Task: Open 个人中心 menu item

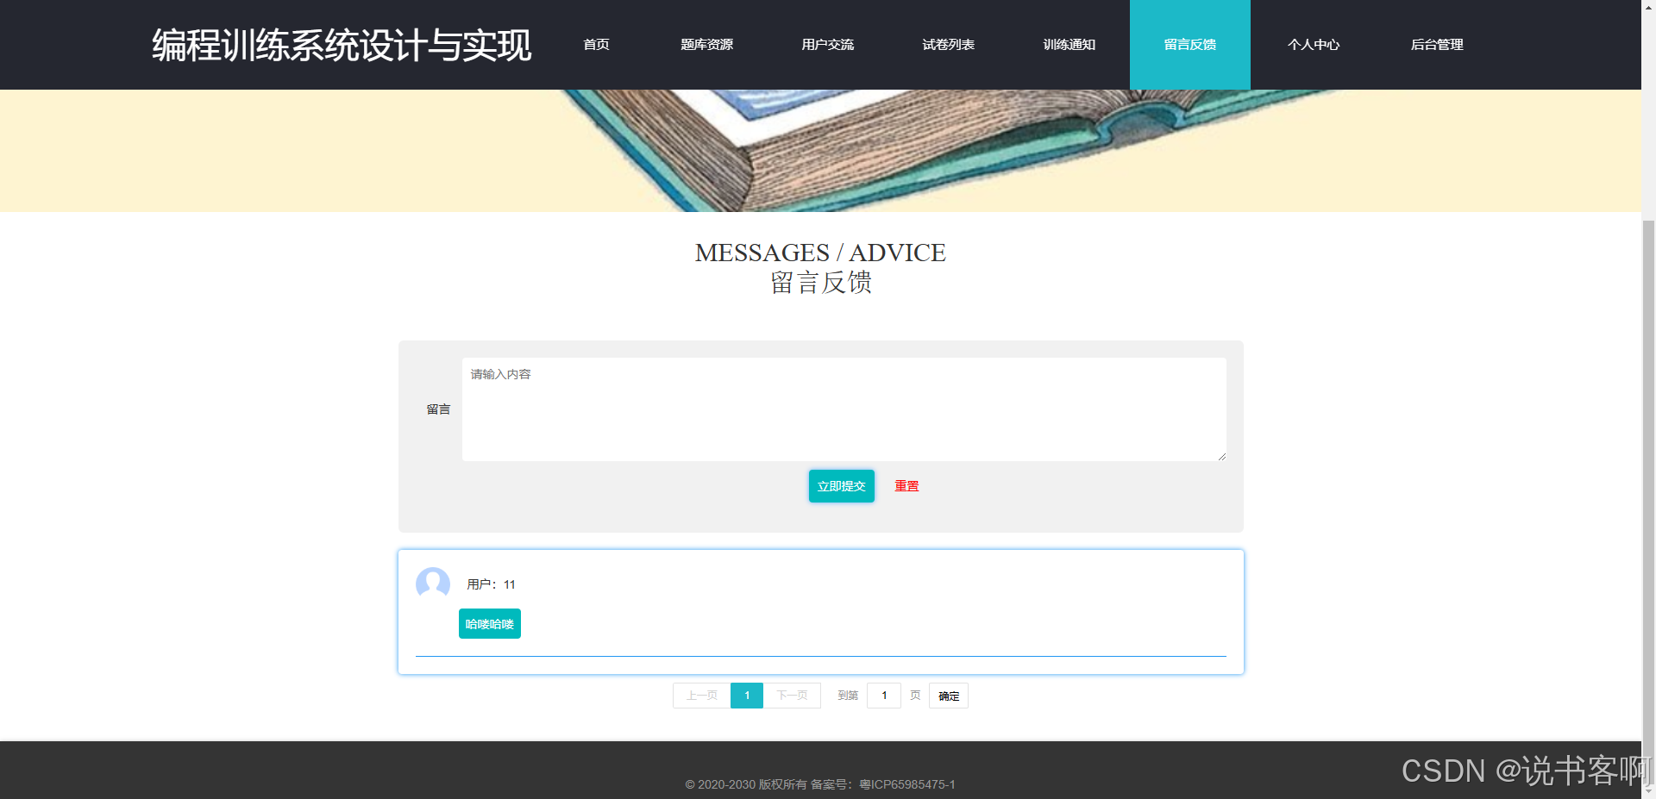Action: (1313, 45)
